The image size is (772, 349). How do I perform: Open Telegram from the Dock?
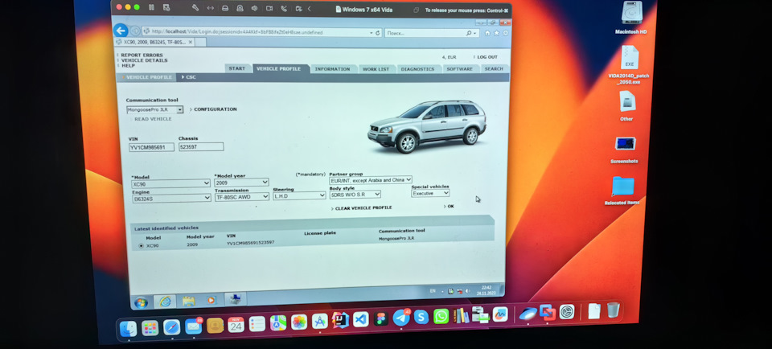(401, 318)
